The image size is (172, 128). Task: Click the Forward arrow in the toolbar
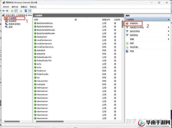(x=7, y=11)
